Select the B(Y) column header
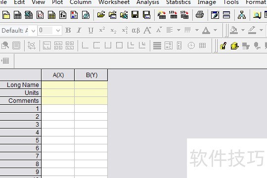 coord(91,75)
